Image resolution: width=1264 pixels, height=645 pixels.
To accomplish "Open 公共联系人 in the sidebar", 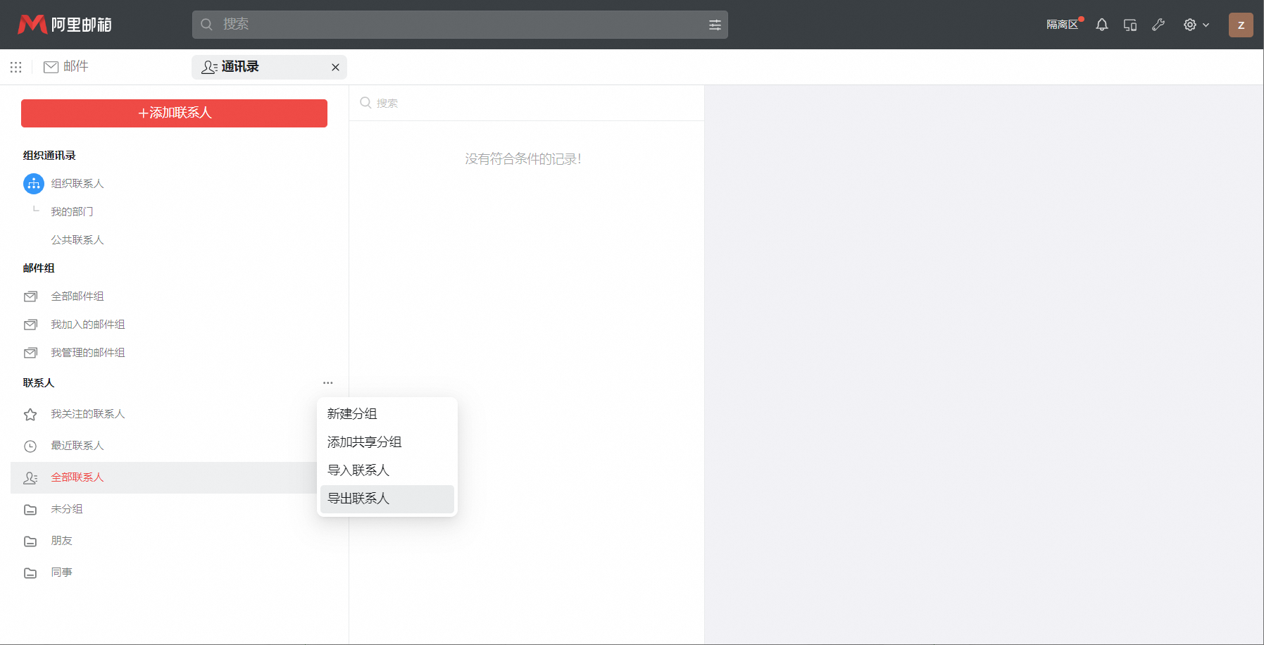I will [77, 239].
